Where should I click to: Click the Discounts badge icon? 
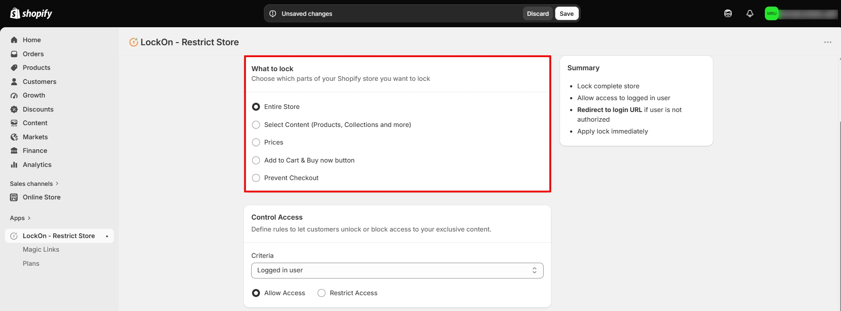[14, 109]
